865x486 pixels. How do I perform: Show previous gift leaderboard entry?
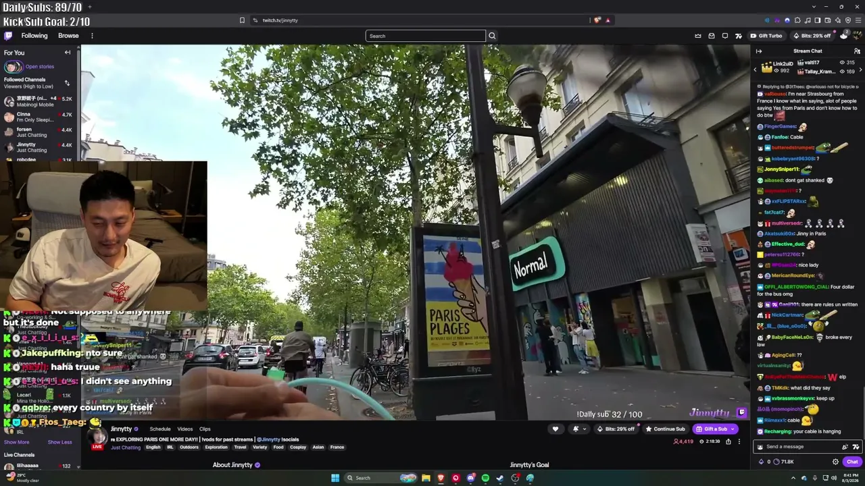point(755,69)
